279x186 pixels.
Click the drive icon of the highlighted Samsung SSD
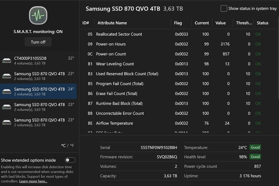pyautogui.click(x=7, y=92)
